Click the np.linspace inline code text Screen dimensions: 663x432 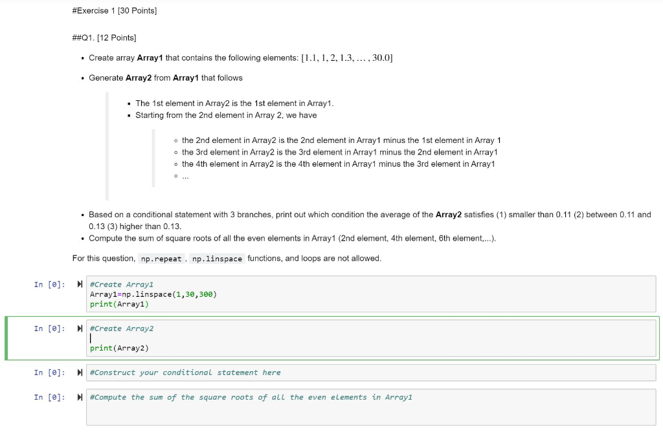(x=216, y=258)
